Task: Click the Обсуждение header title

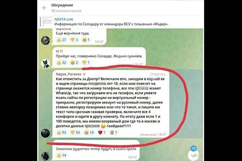Action: click(62, 5)
